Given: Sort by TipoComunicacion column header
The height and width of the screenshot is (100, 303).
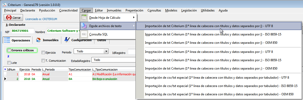Looking at the screenshot, I should click(x=80, y=70).
